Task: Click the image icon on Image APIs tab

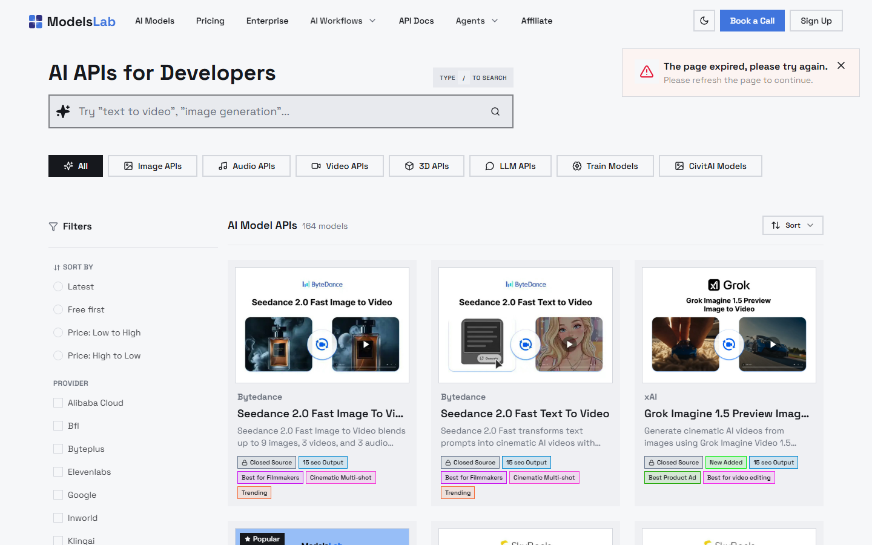Action: tap(128, 166)
